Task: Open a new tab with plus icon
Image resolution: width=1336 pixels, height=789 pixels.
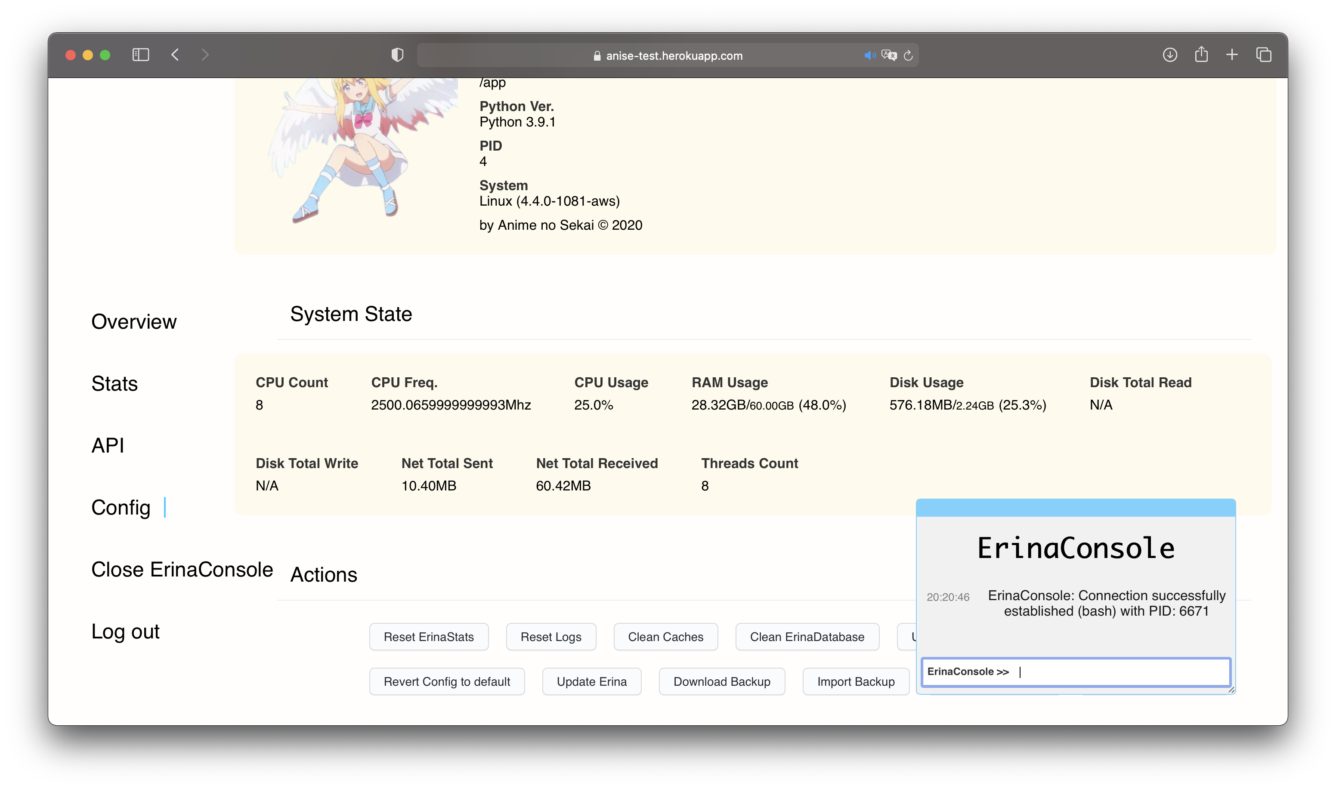Action: (x=1232, y=55)
